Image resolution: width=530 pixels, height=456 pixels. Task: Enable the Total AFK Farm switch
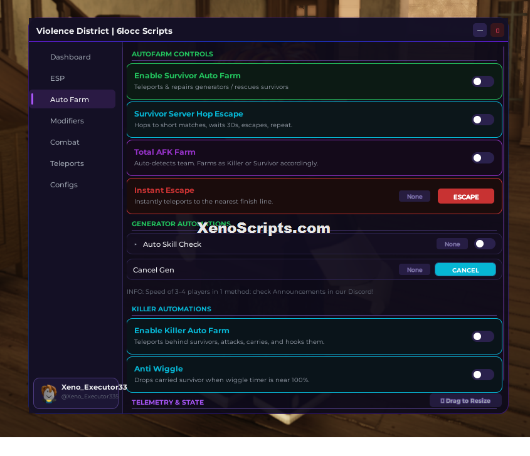coord(483,158)
